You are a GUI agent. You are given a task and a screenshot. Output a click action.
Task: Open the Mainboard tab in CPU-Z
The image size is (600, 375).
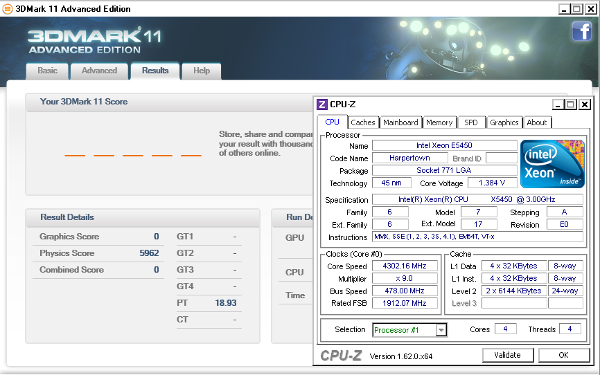[400, 122]
